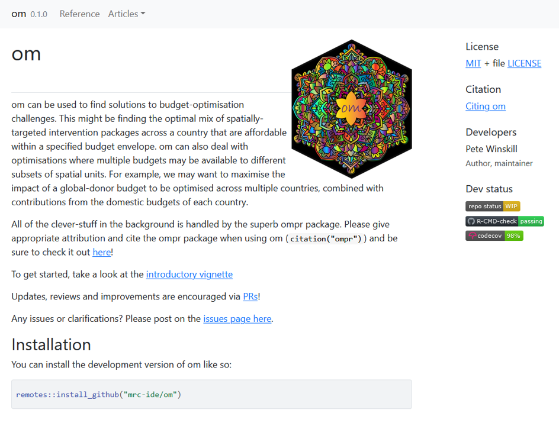Open the PRs link
The image size is (559, 426).
250,296
